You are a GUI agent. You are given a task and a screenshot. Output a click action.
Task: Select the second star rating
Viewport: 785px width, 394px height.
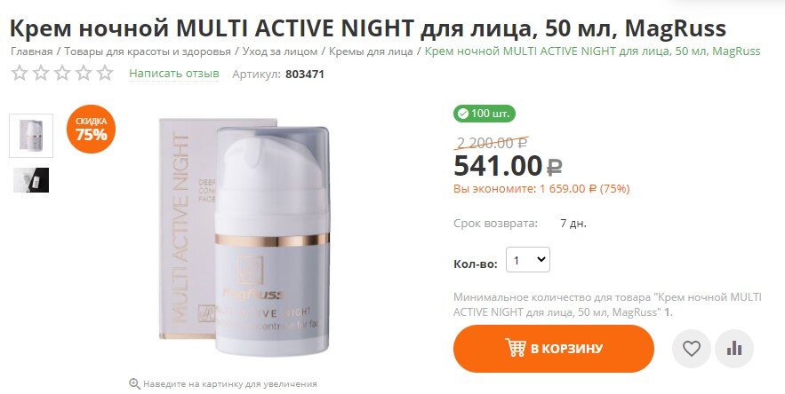click(x=41, y=74)
